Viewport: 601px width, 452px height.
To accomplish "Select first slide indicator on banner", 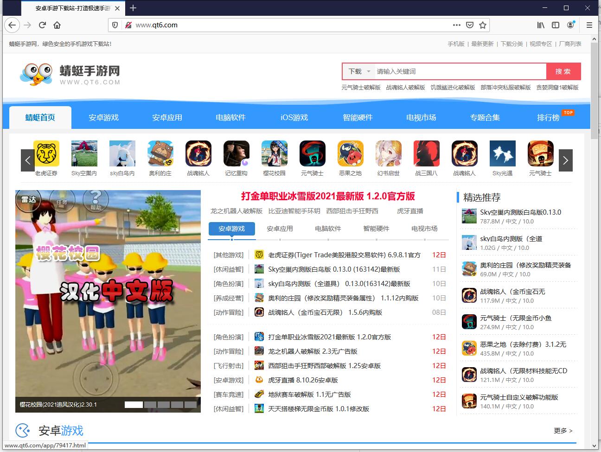I will point(134,405).
